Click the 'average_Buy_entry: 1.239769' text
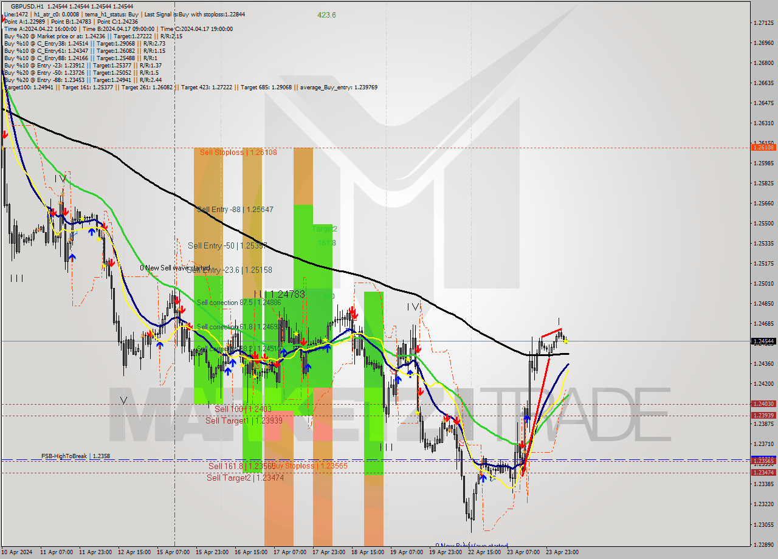 tap(338, 87)
